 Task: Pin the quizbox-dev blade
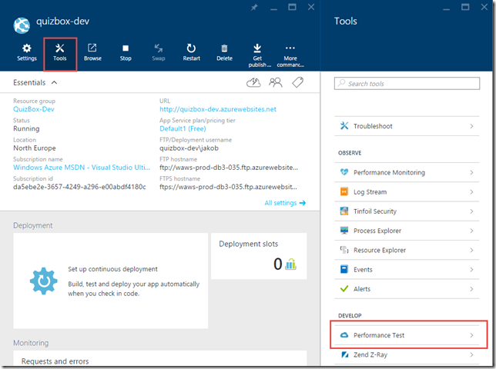(254, 7)
